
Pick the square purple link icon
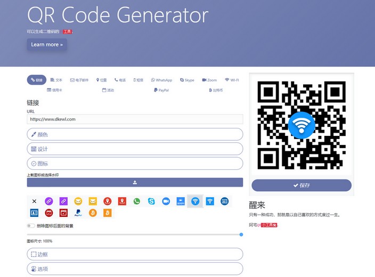pyautogui.click(x=63, y=201)
